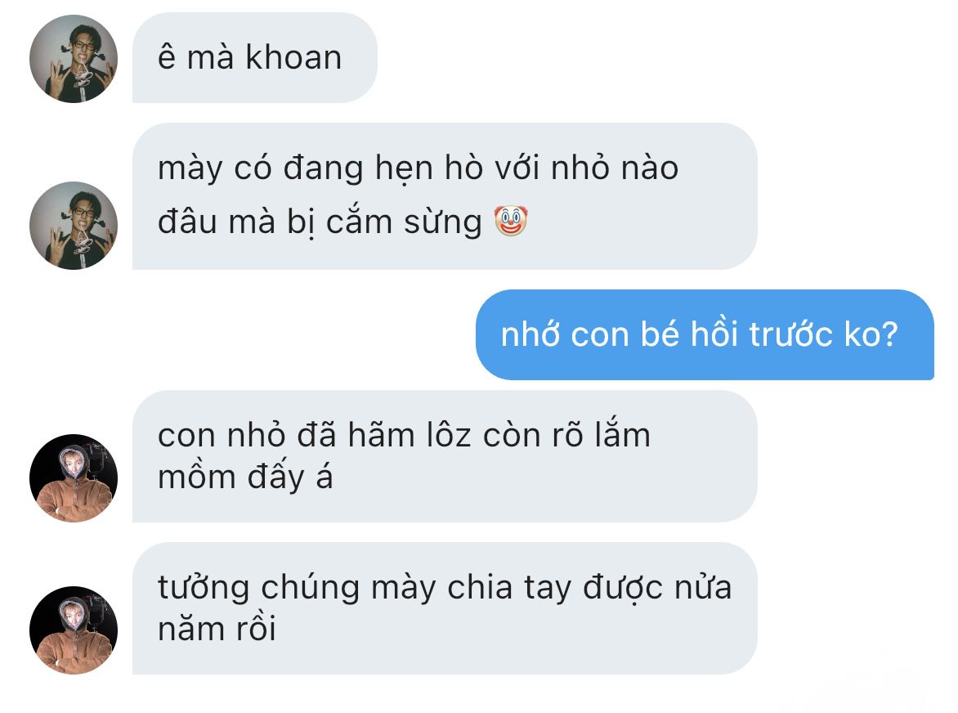The height and width of the screenshot is (713, 958).
Task: Click the word "khoan" in the first message
Action: pyautogui.click(x=293, y=58)
